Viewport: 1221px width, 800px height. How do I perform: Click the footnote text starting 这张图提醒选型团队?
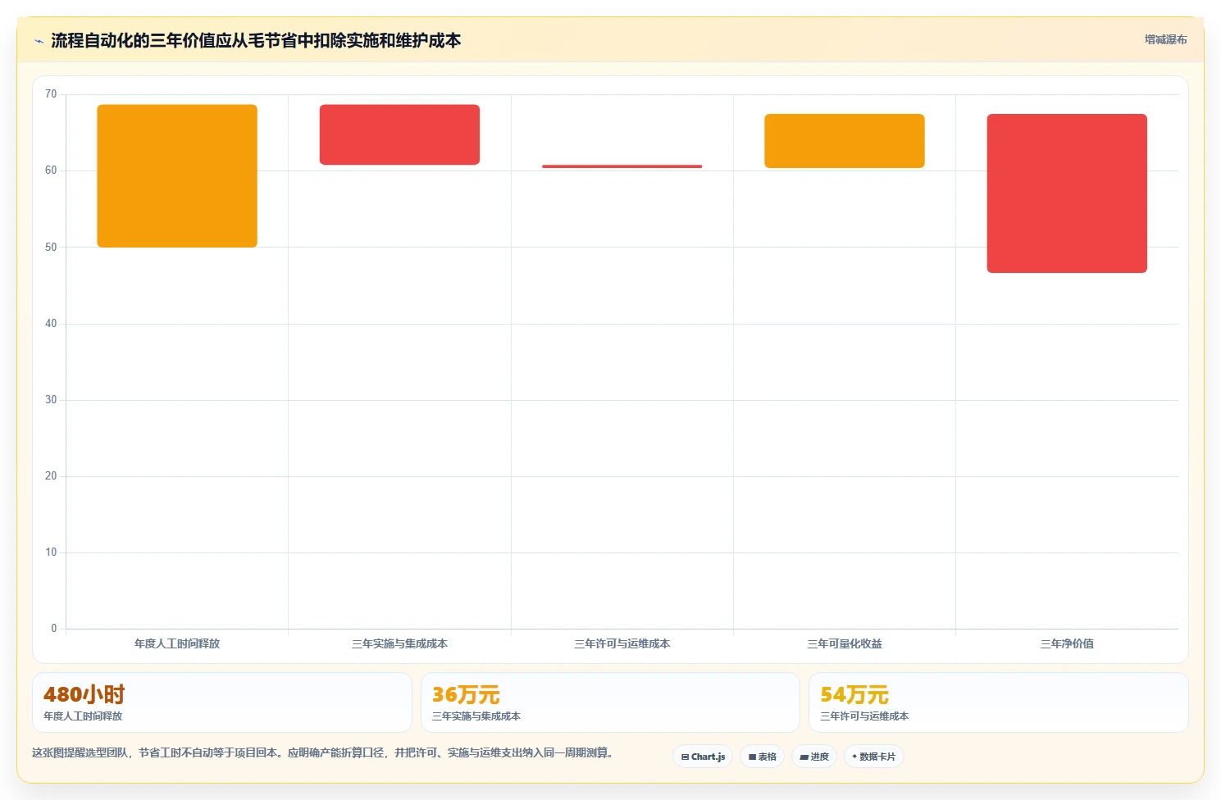322,752
